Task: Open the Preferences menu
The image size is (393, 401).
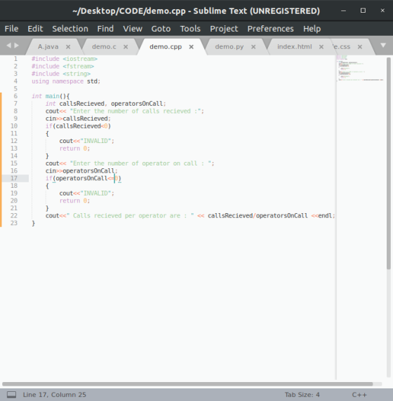Action: [270, 29]
